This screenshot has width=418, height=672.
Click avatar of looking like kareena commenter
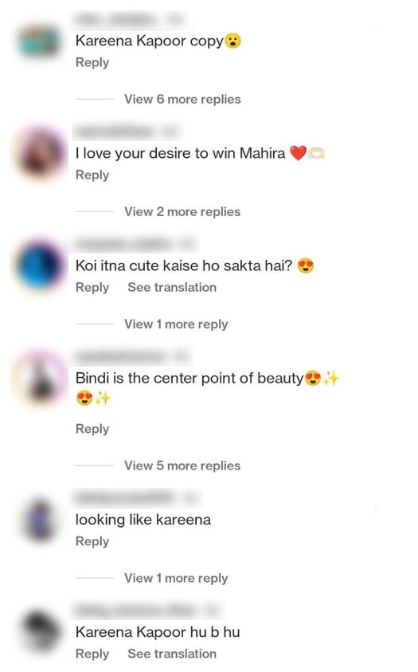[x=40, y=520]
